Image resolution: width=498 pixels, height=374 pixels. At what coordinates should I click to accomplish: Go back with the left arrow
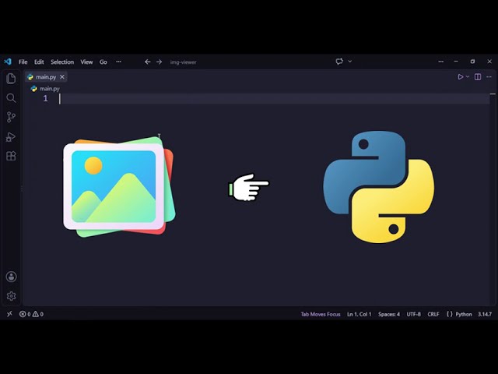147,62
